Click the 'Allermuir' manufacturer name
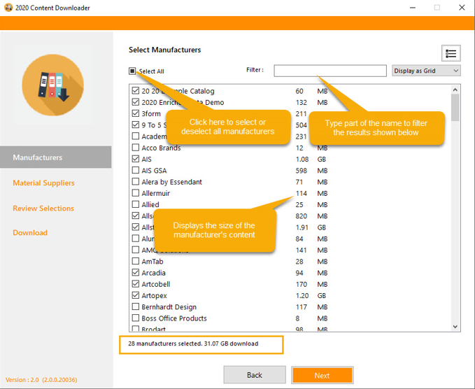This screenshot has height=389, width=475. pos(156,193)
